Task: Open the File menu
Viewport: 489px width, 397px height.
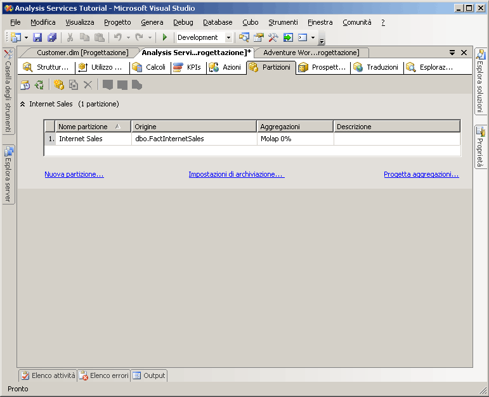Action: [15, 22]
